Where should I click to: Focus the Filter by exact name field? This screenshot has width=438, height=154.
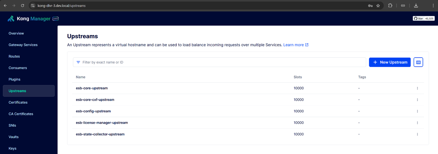tap(219, 62)
